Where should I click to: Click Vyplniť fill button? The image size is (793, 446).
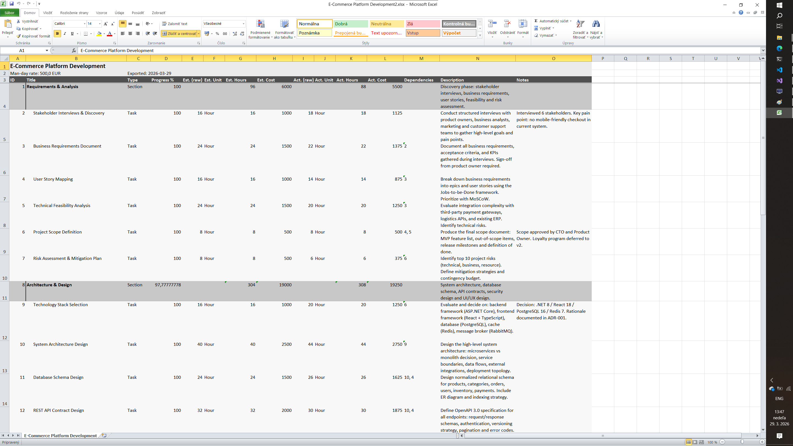click(544, 28)
